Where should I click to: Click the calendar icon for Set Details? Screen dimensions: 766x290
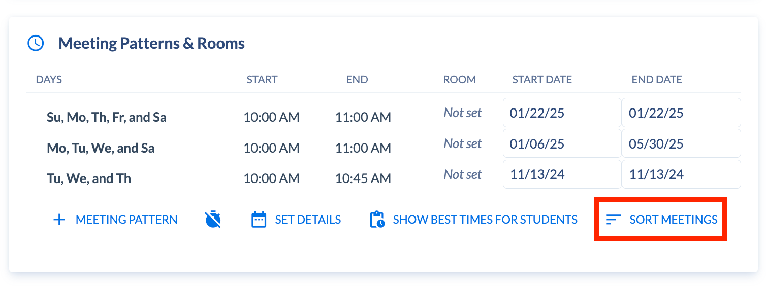(x=259, y=220)
